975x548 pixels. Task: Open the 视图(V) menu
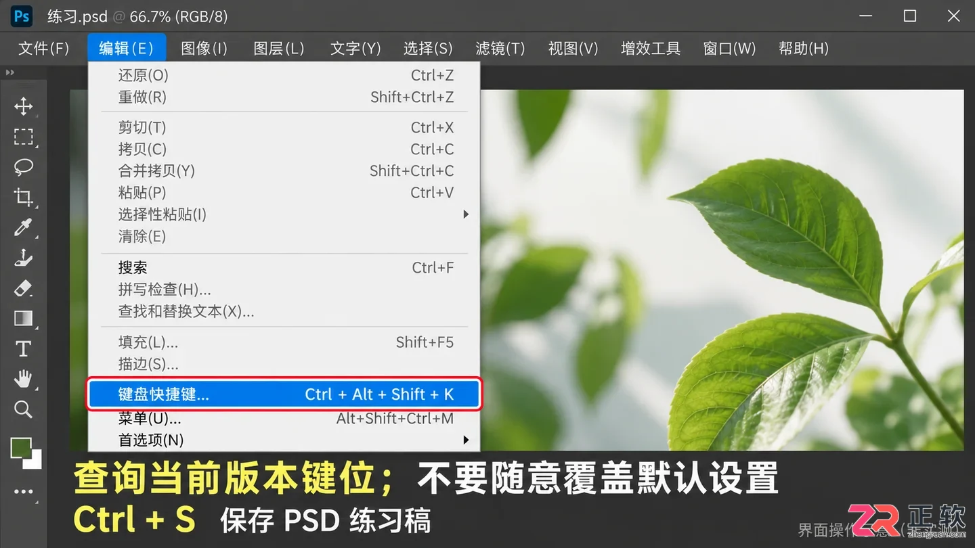coord(573,49)
